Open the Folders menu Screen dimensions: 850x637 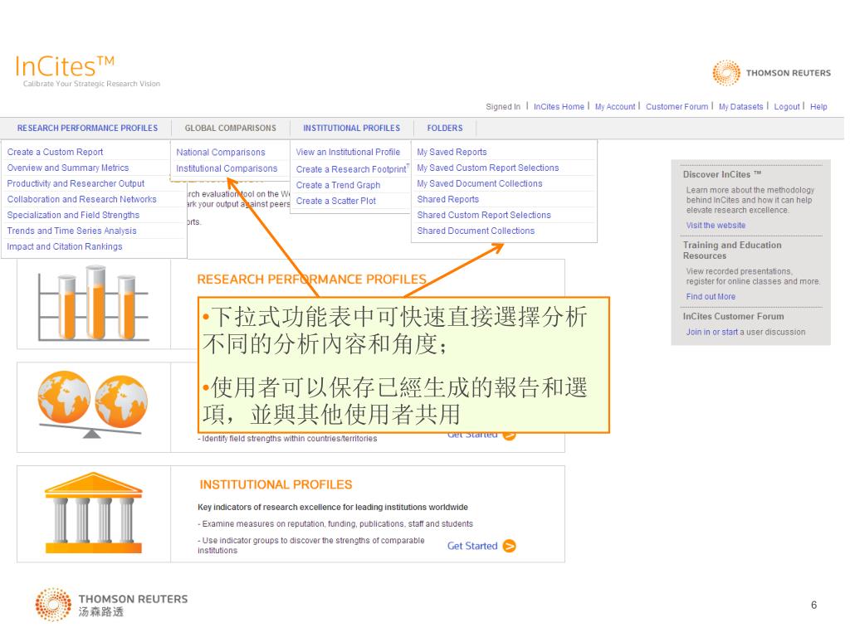(x=445, y=129)
